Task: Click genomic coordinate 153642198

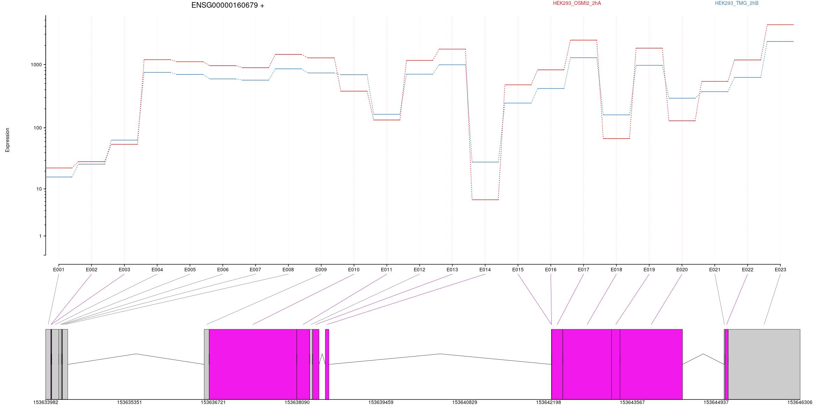Action: point(549,402)
